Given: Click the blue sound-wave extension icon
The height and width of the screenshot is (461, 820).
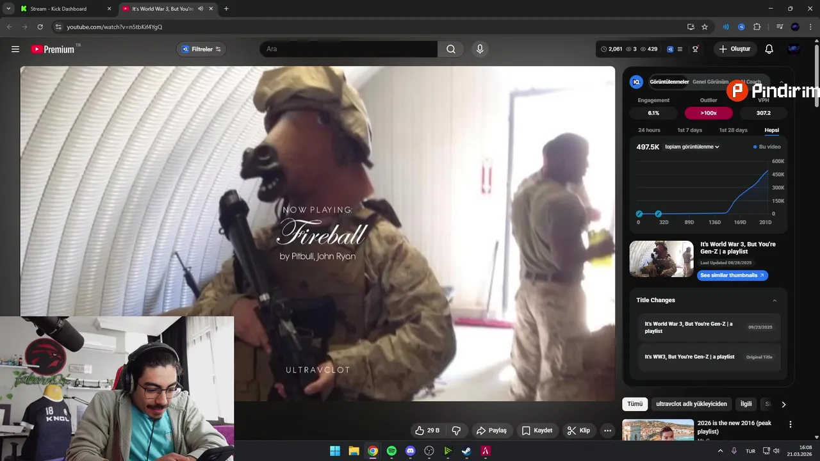Looking at the screenshot, I should point(726,27).
